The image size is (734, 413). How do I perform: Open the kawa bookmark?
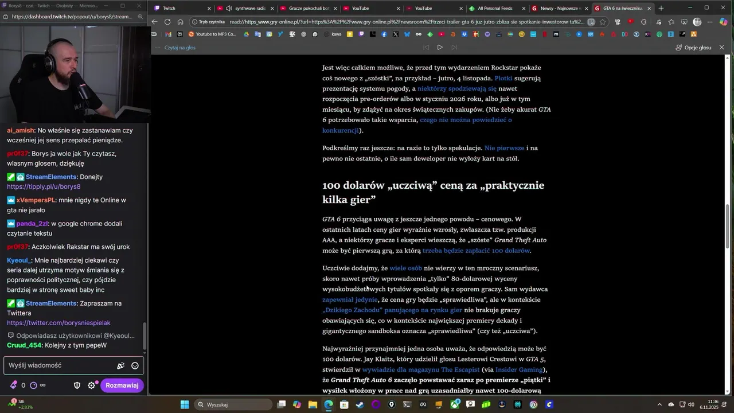pos(332,34)
